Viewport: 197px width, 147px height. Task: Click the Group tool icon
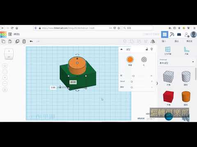(132, 41)
